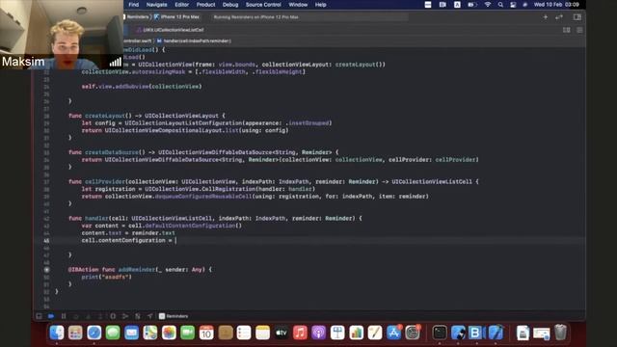Open editor layout options icon

coord(567,30)
